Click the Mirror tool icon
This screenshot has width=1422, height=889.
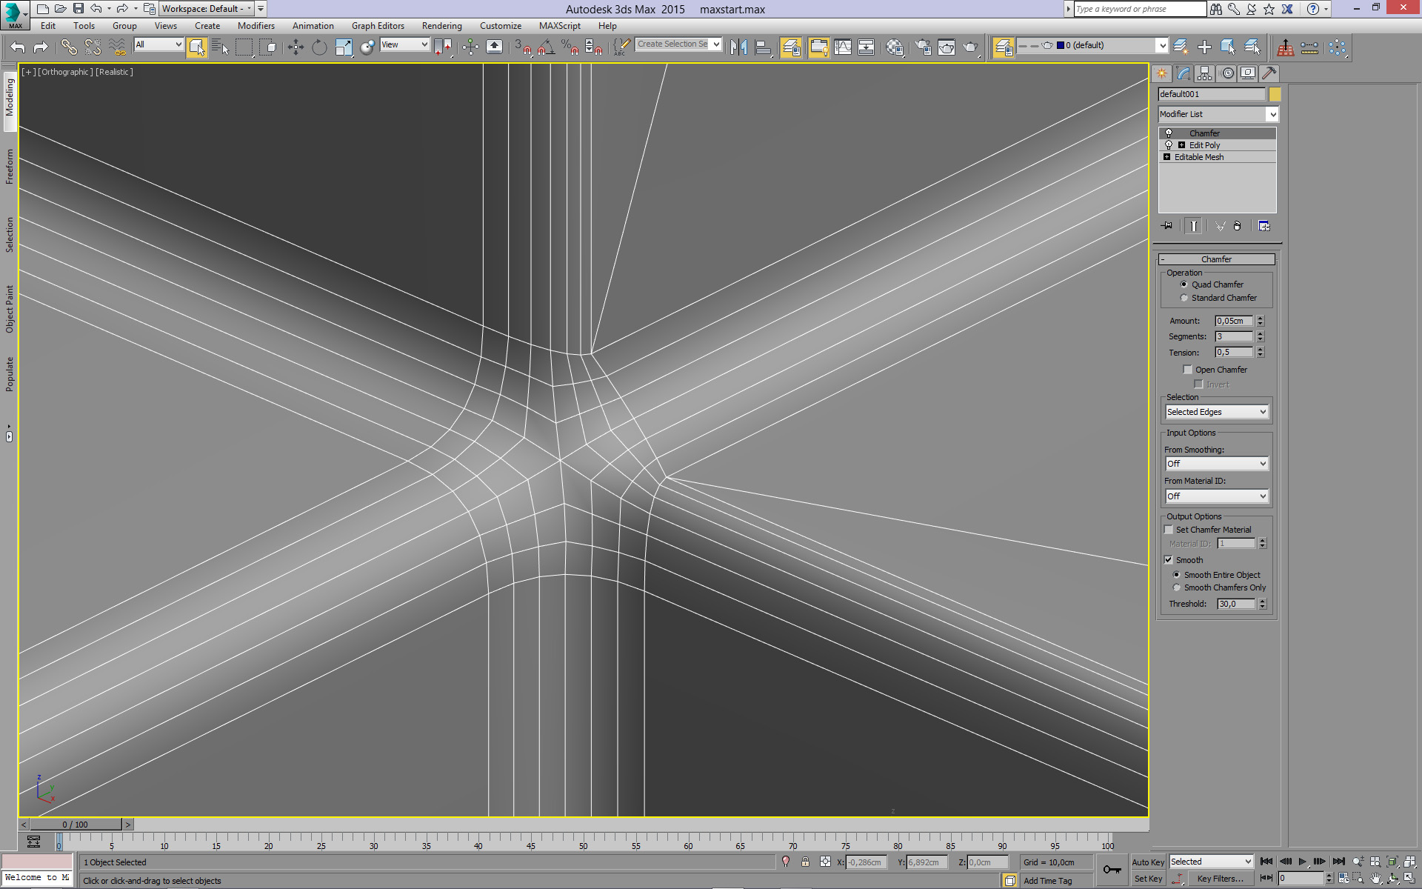[x=738, y=47]
